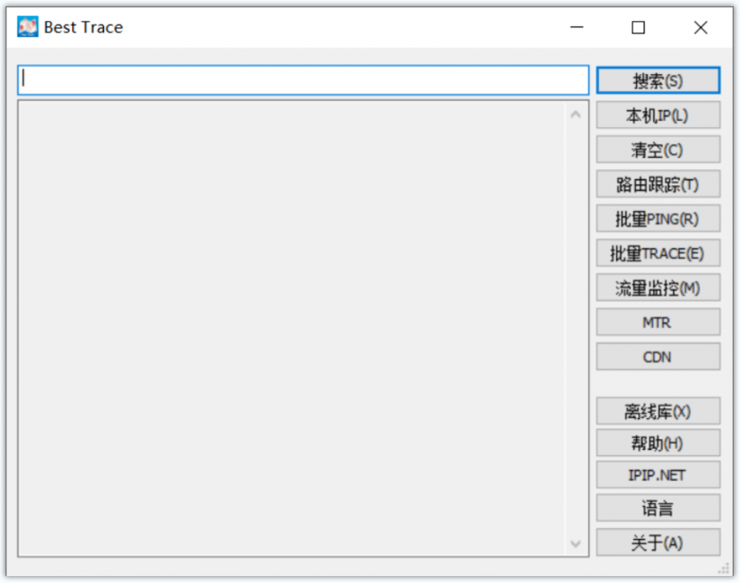Click the scrollbar up arrow
This screenshot has height=583, width=740.
576,113
